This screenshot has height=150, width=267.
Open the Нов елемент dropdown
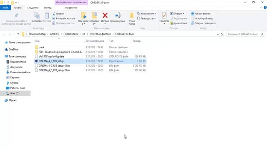coord(146,14)
